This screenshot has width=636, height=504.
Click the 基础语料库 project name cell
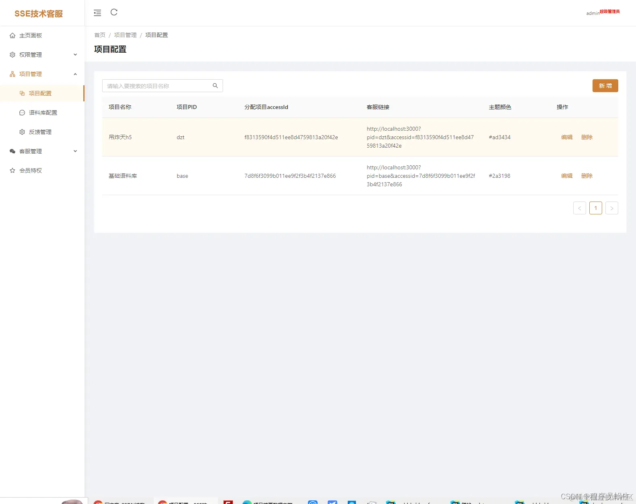click(x=123, y=176)
